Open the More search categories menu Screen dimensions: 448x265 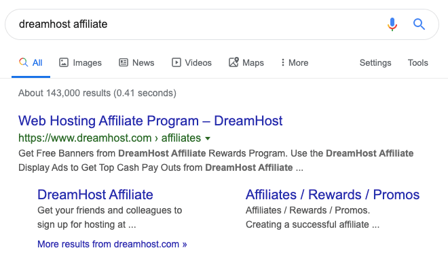tap(295, 62)
